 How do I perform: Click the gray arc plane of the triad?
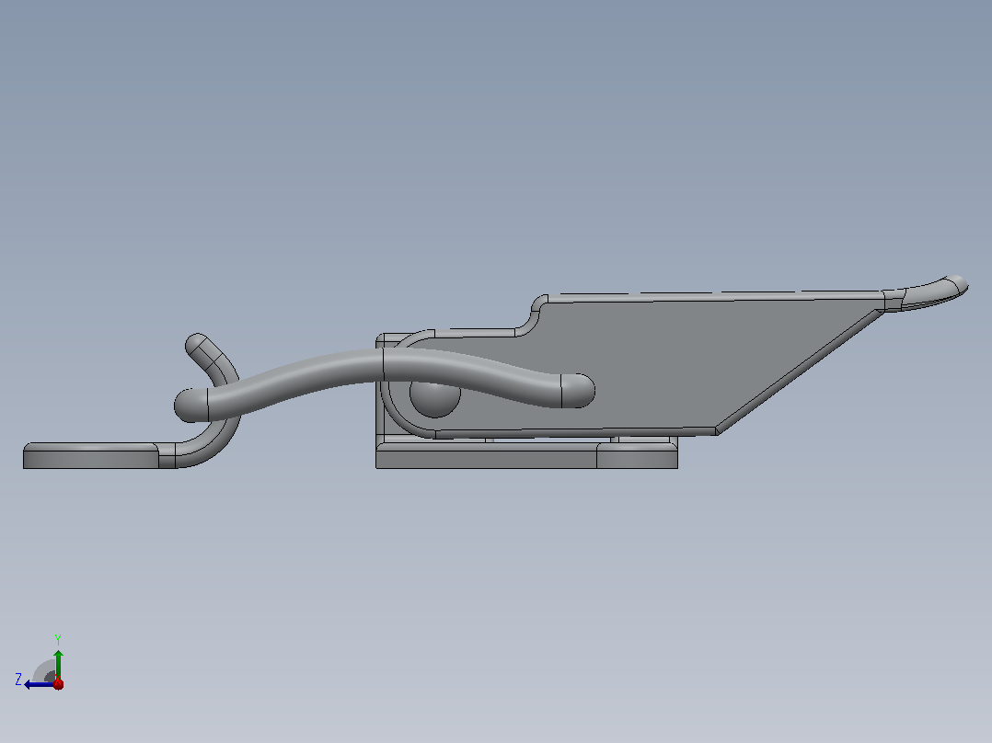(44, 671)
